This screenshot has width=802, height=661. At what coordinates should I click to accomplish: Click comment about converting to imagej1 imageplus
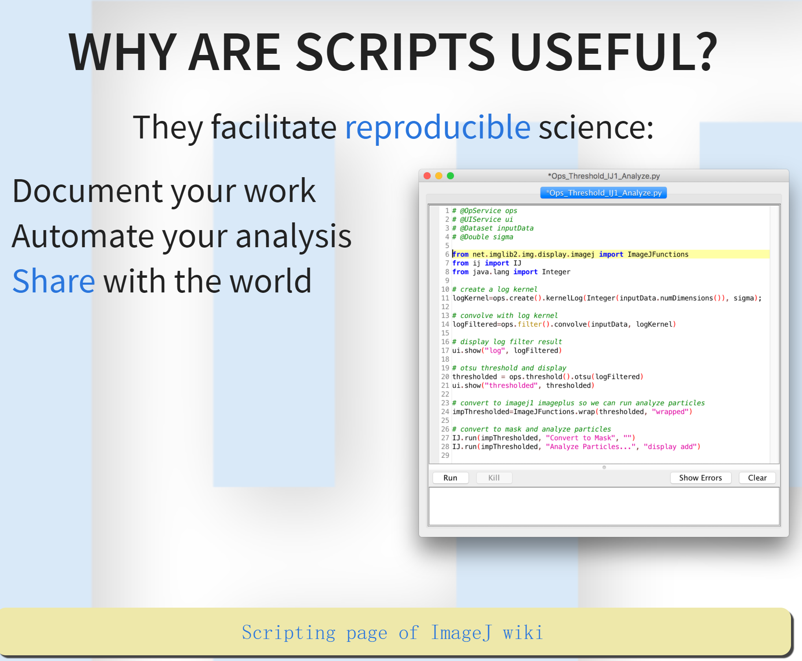click(578, 403)
